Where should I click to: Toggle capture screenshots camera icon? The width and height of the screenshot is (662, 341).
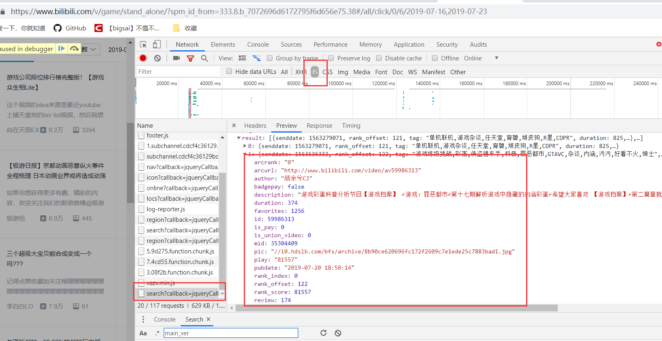(x=176, y=58)
